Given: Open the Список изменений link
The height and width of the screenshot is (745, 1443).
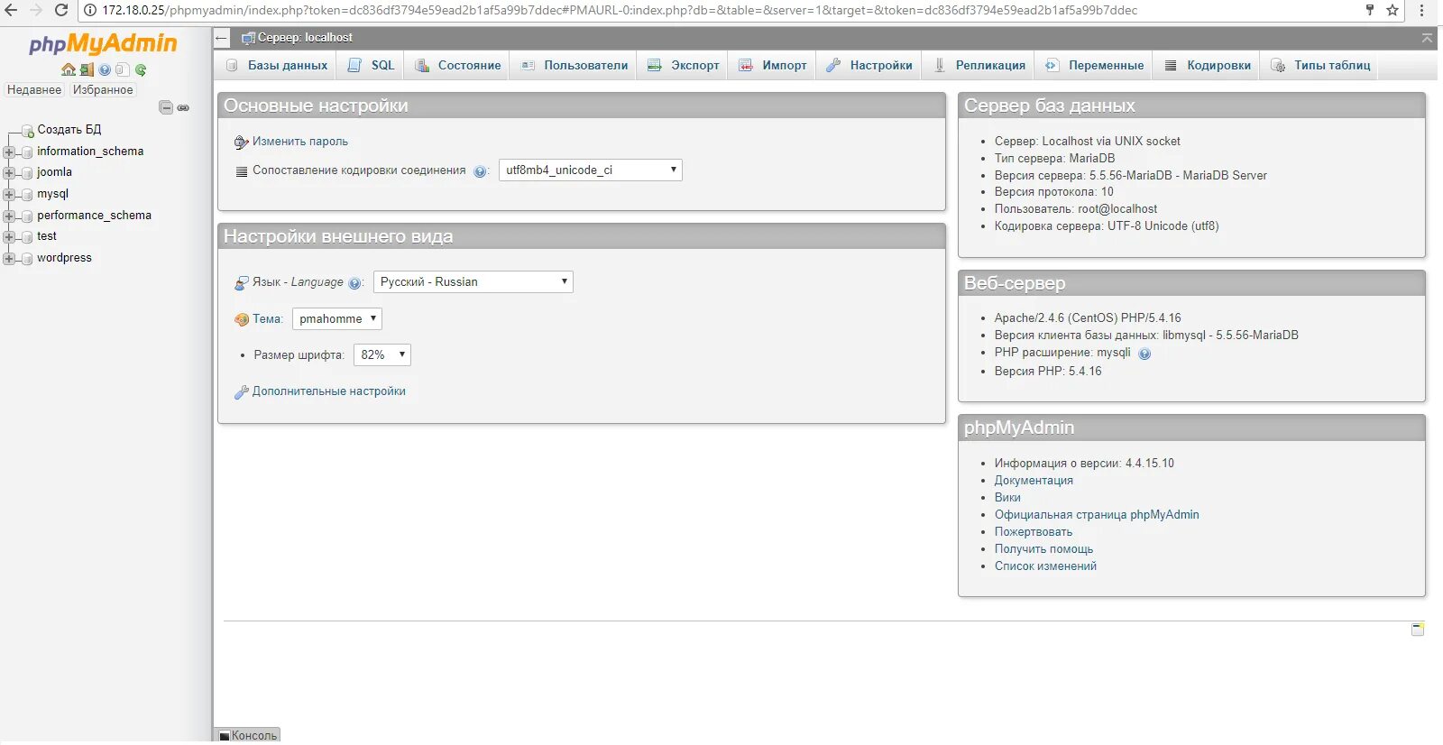Looking at the screenshot, I should tap(1045, 566).
